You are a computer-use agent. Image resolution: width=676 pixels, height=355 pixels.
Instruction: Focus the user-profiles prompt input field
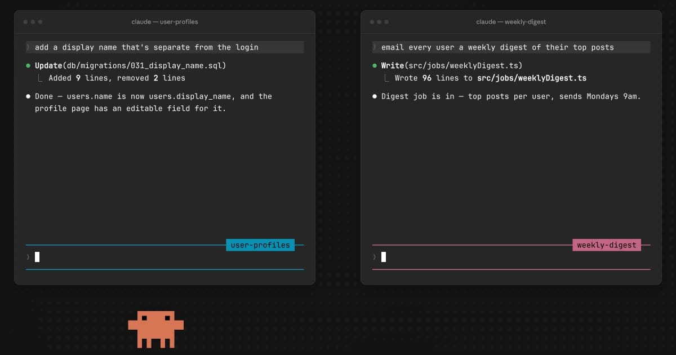pos(164,257)
